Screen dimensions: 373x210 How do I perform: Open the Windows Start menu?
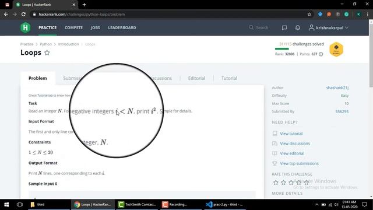(6, 205)
